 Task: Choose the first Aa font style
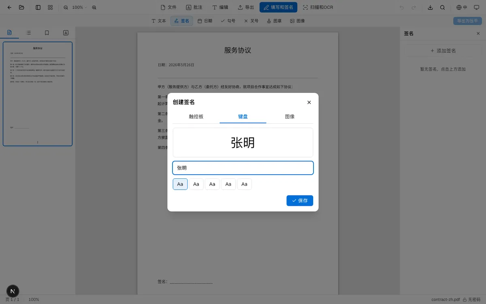coord(180,184)
